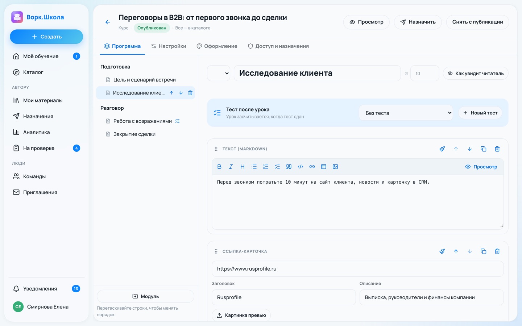Click the «Картинка превью» upload button
This screenshot has height=326, width=522.
tap(241, 315)
